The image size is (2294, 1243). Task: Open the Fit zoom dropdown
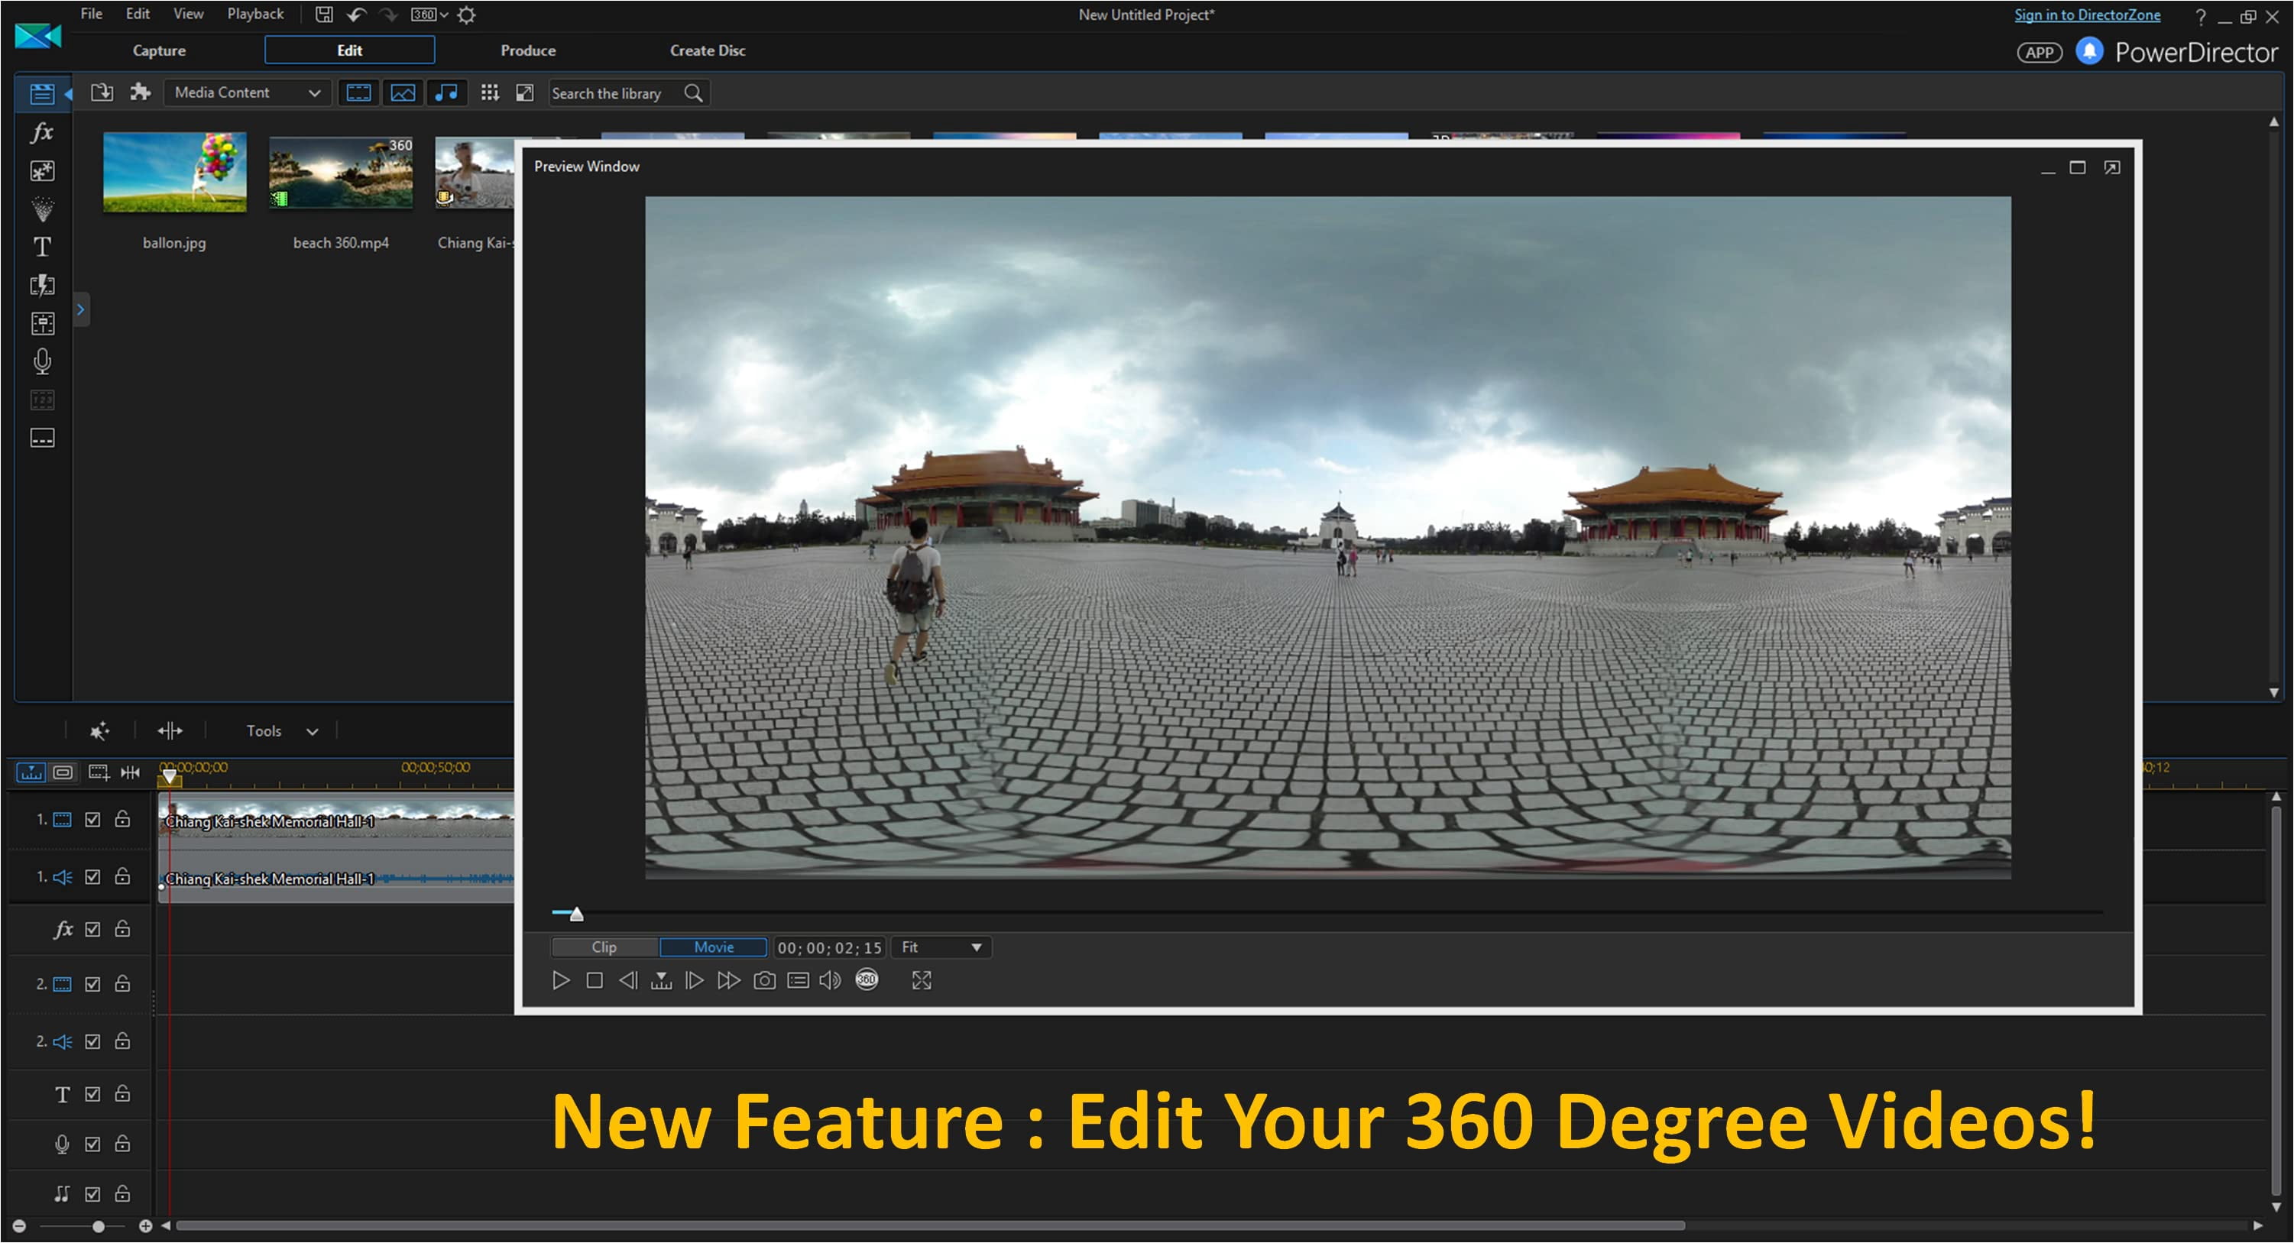pos(941,947)
